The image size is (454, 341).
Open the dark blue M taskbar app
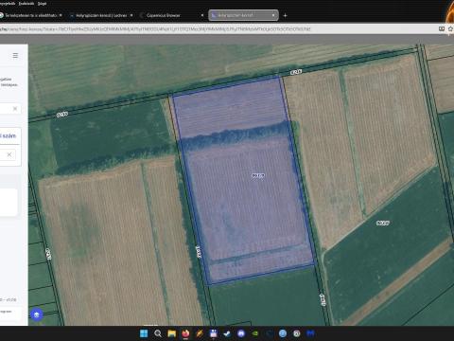310,333
